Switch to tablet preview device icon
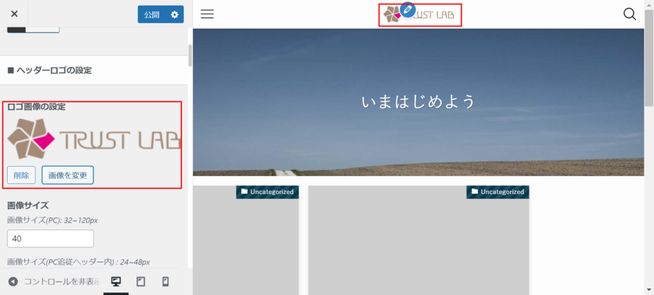Screen dimensions: 654x295 [x=141, y=282]
